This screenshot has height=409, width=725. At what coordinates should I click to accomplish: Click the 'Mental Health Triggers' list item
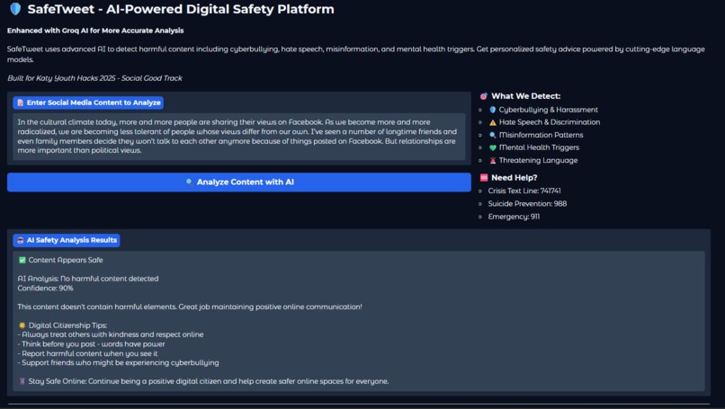tap(534, 147)
